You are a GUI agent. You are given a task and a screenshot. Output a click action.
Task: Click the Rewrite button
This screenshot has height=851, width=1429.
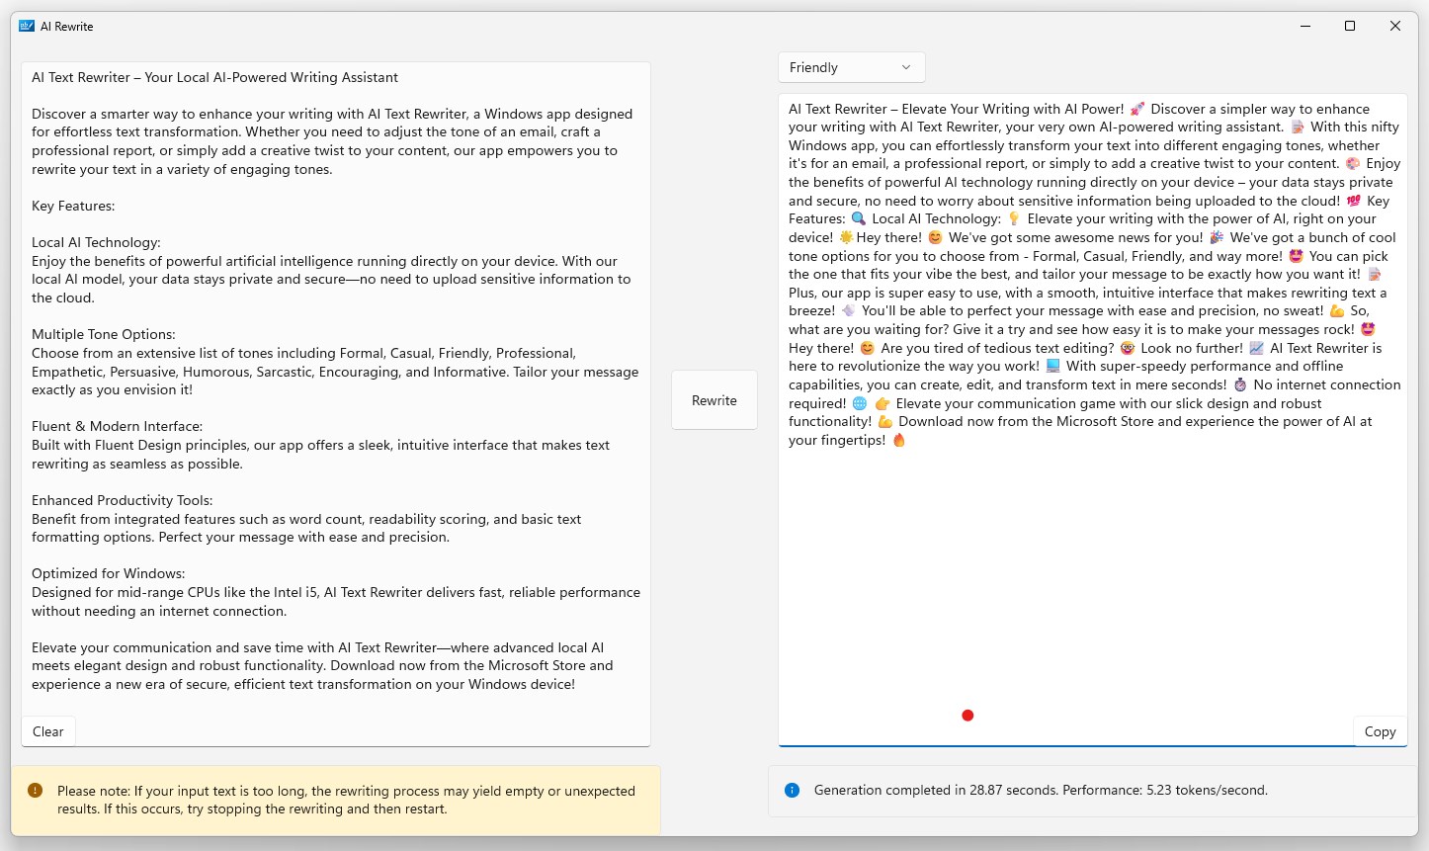714,400
